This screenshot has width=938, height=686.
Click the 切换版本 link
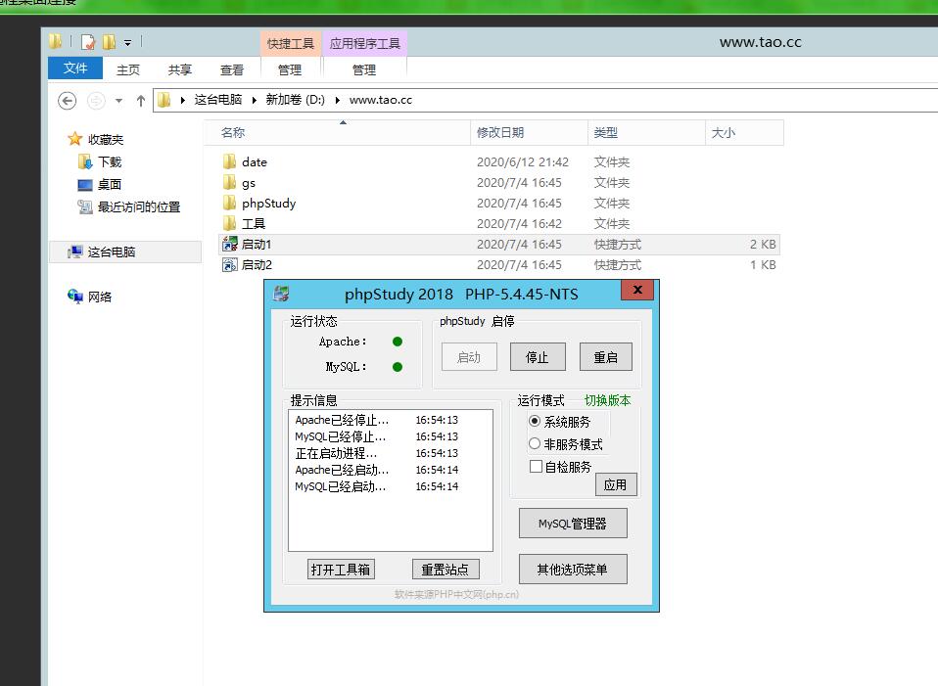(x=607, y=400)
